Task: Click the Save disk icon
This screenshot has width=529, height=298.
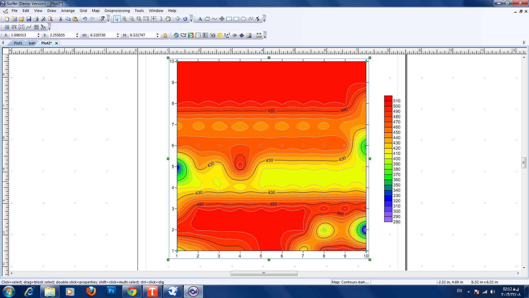Action: click(29, 19)
